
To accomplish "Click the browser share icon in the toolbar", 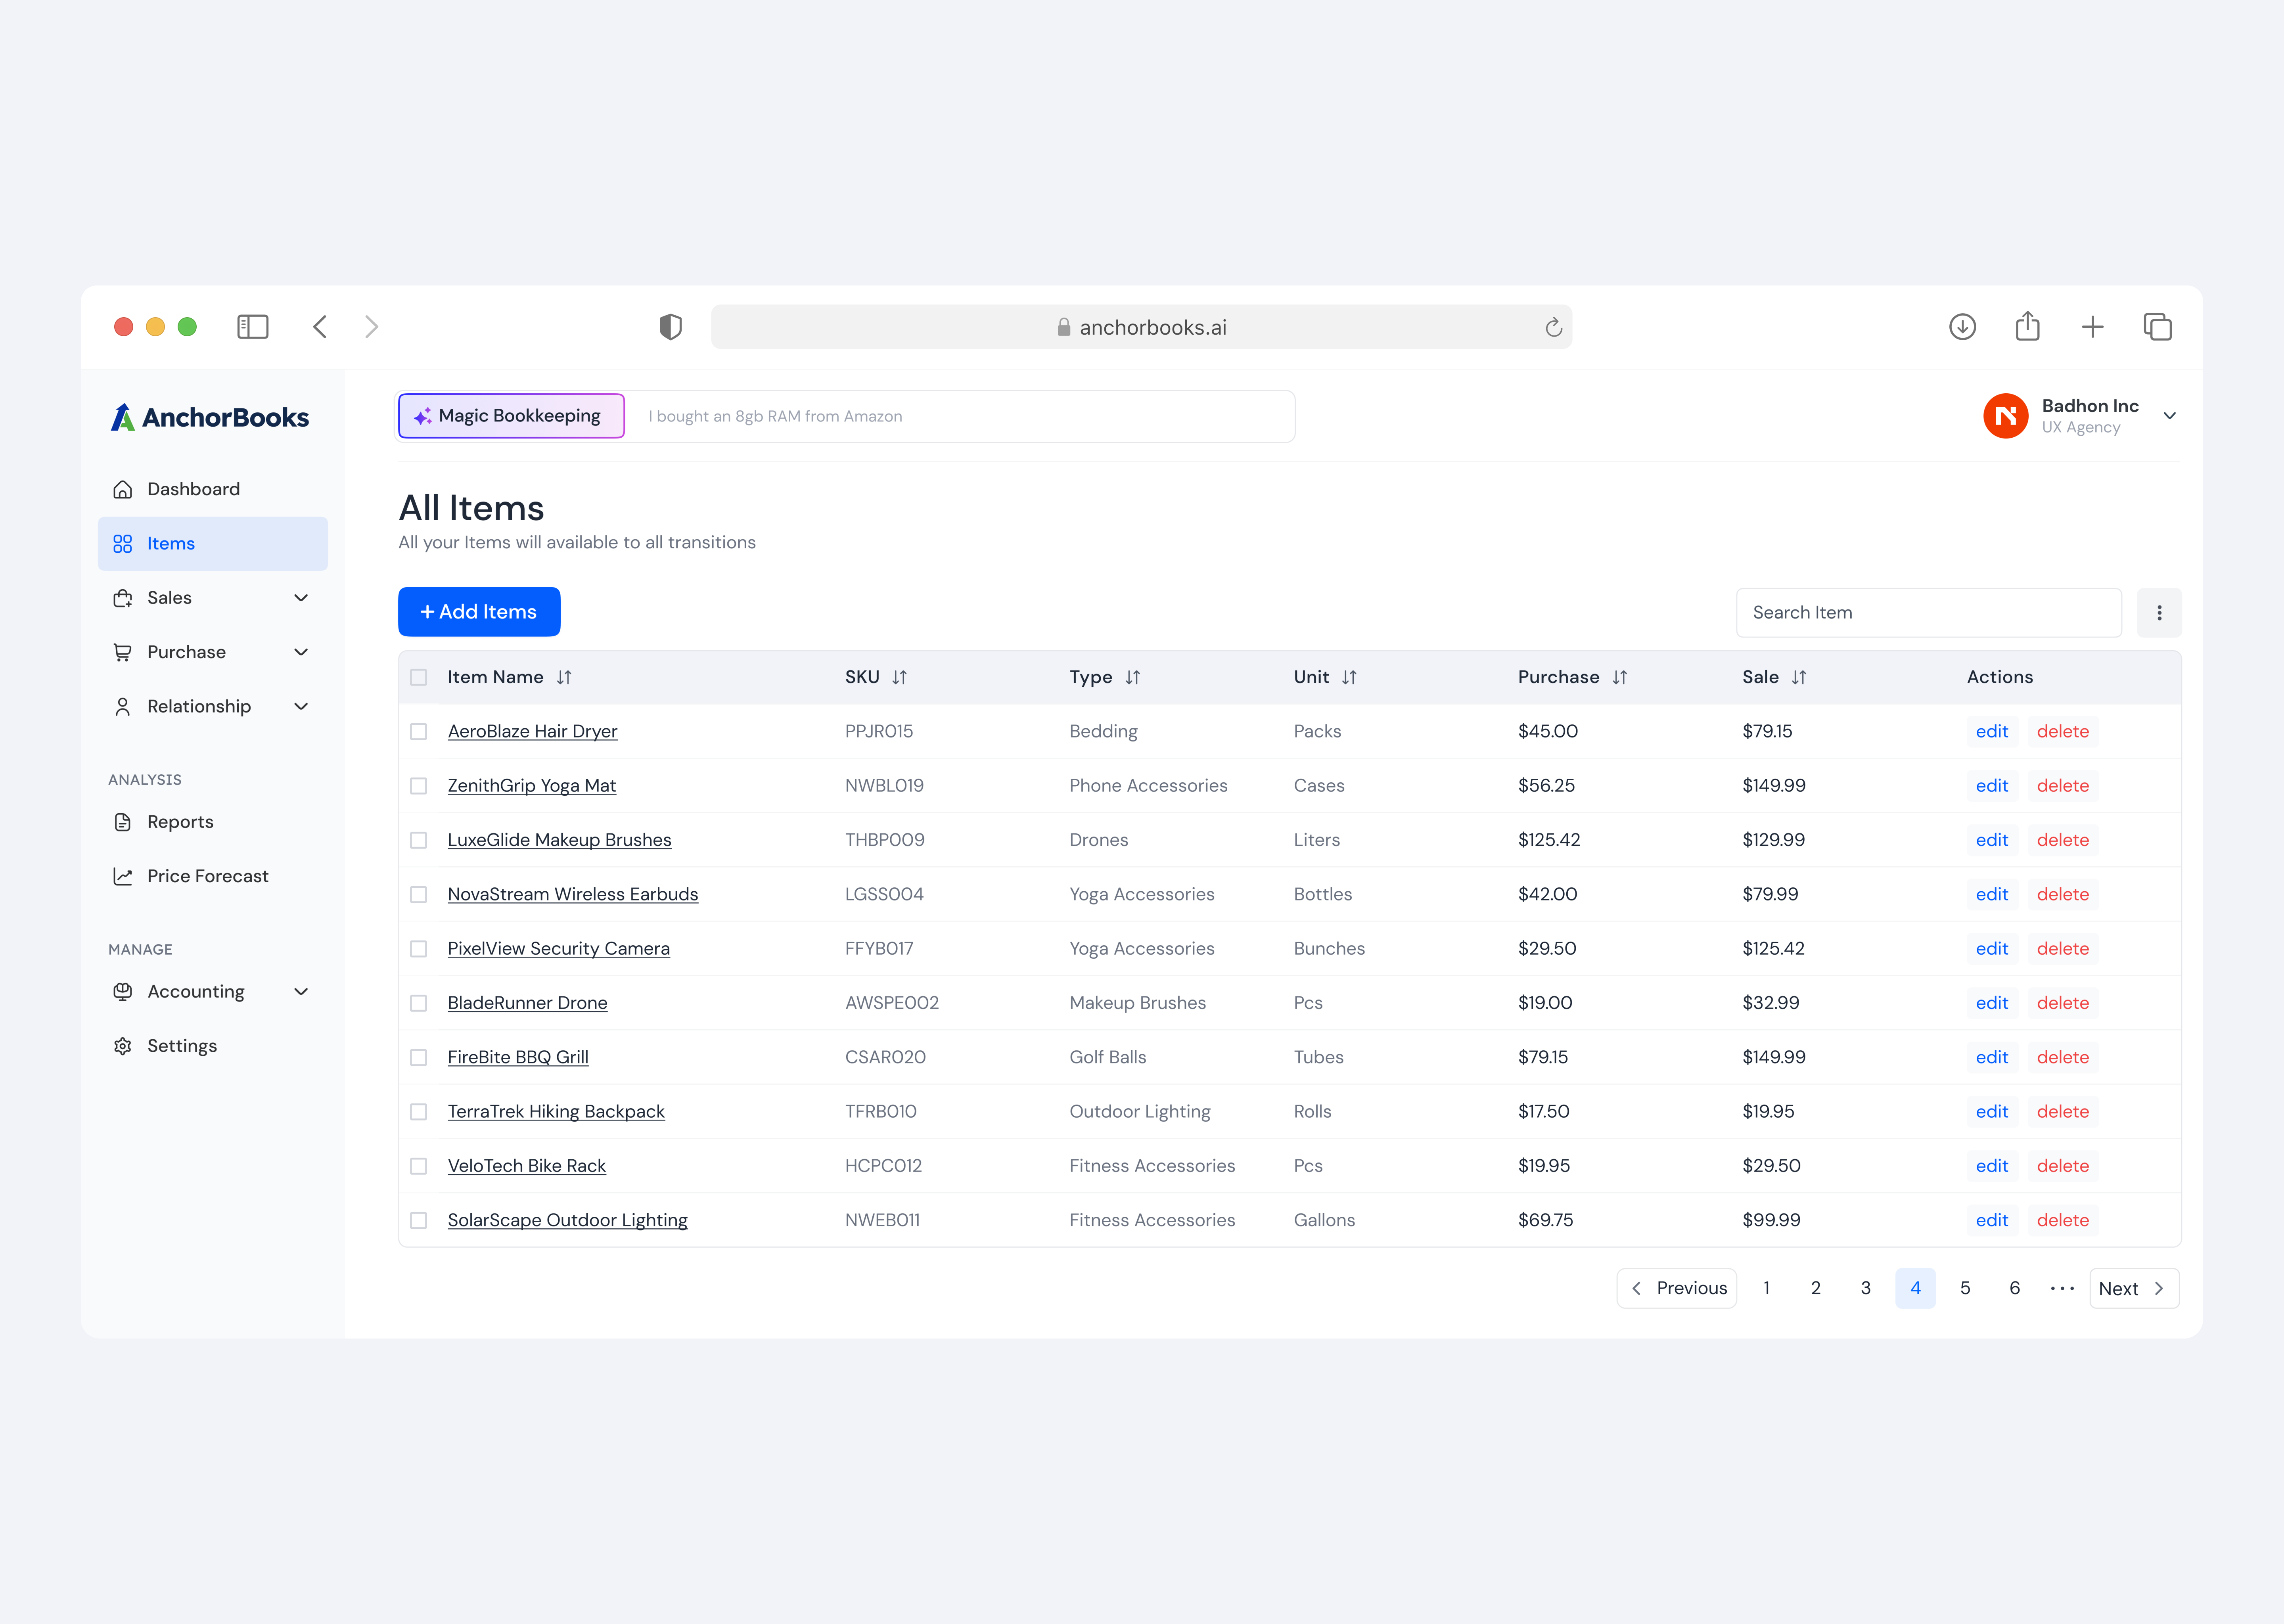I will coord(2028,326).
